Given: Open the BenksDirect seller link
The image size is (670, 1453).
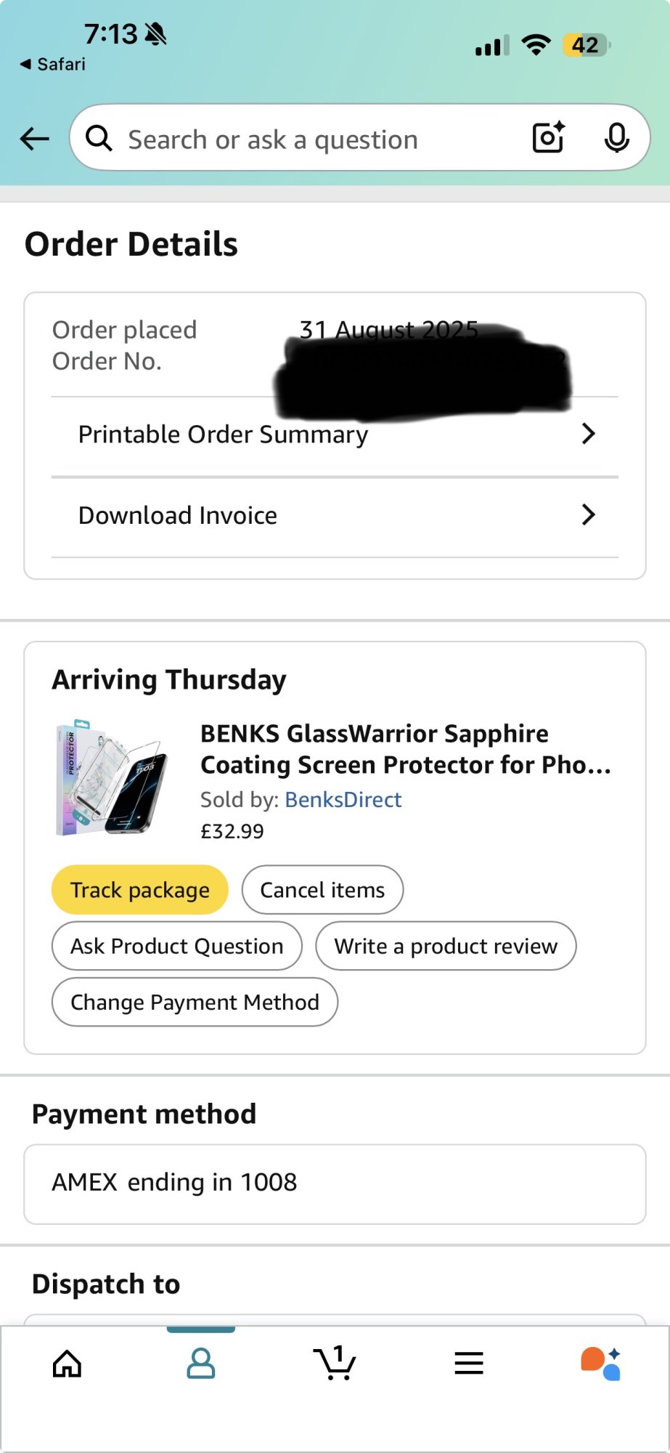Looking at the screenshot, I should [x=343, y=799].
